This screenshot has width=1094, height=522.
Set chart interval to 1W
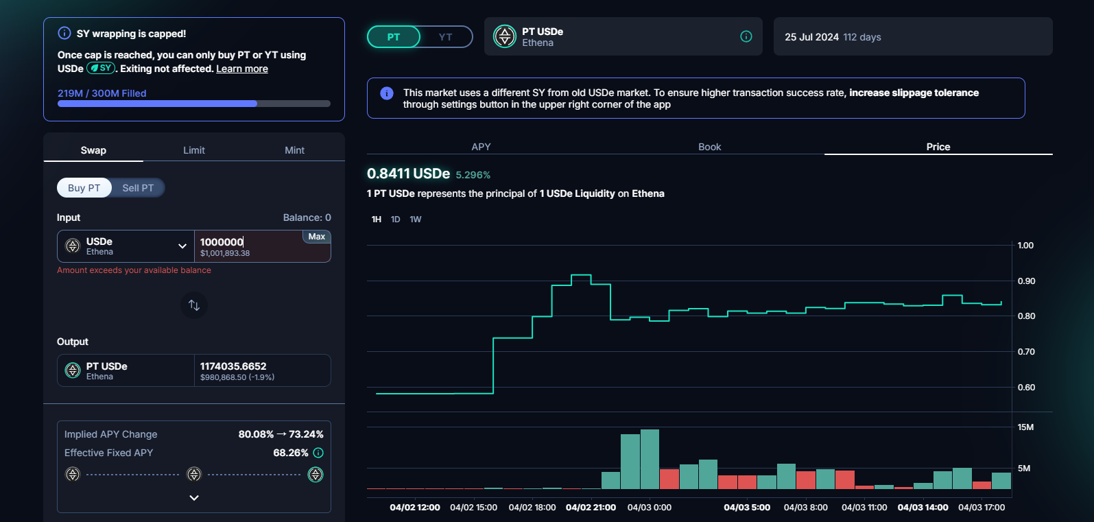416,220
